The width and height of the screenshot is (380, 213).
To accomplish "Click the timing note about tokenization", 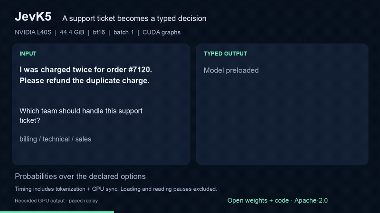I will pyautogui.click(x=116, y=189).
